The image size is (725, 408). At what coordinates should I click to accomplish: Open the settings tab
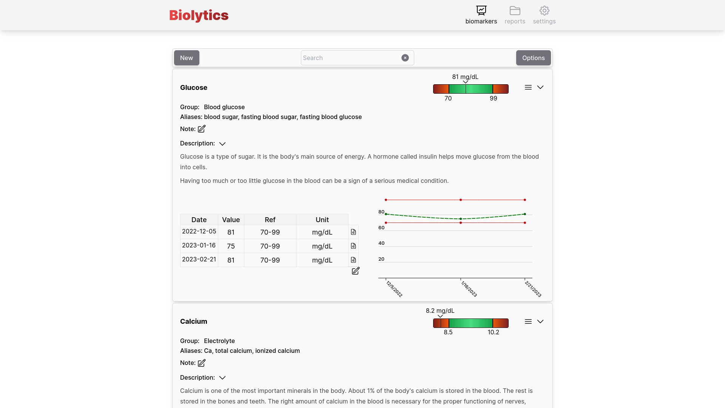(544, 15)
